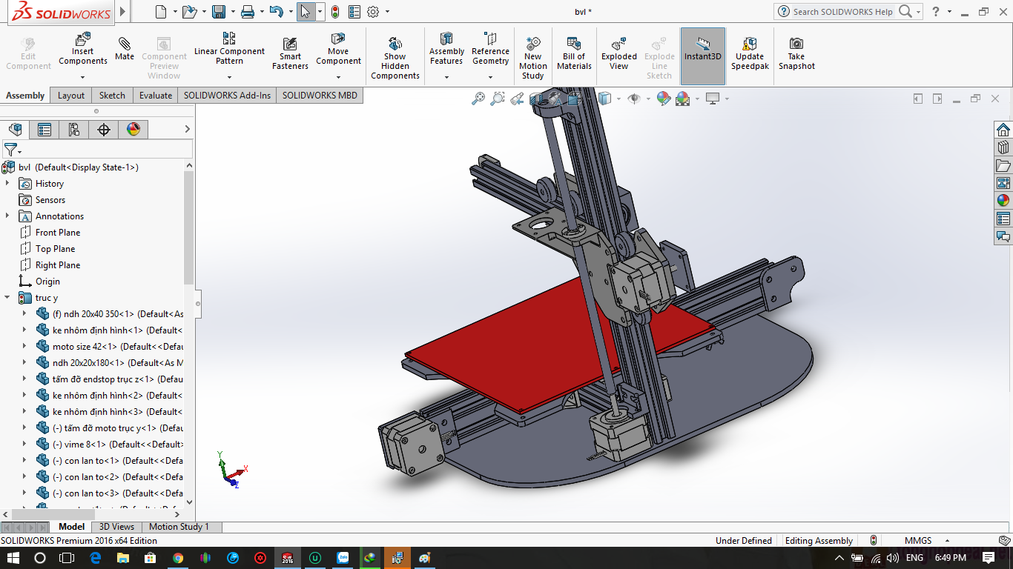Open the New document dropdown arrow
1013x569 pixels.
tap(175, 12)
